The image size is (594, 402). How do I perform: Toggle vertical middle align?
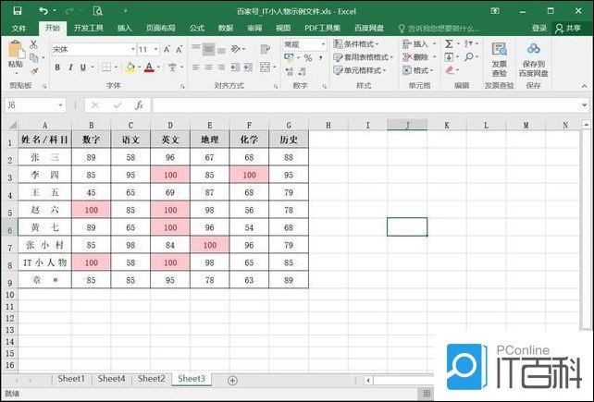click(209, 49)
